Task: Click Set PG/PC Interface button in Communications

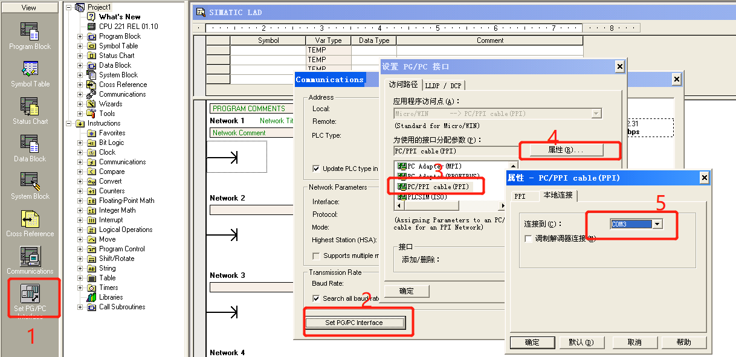Action: [x=354, y=323]
